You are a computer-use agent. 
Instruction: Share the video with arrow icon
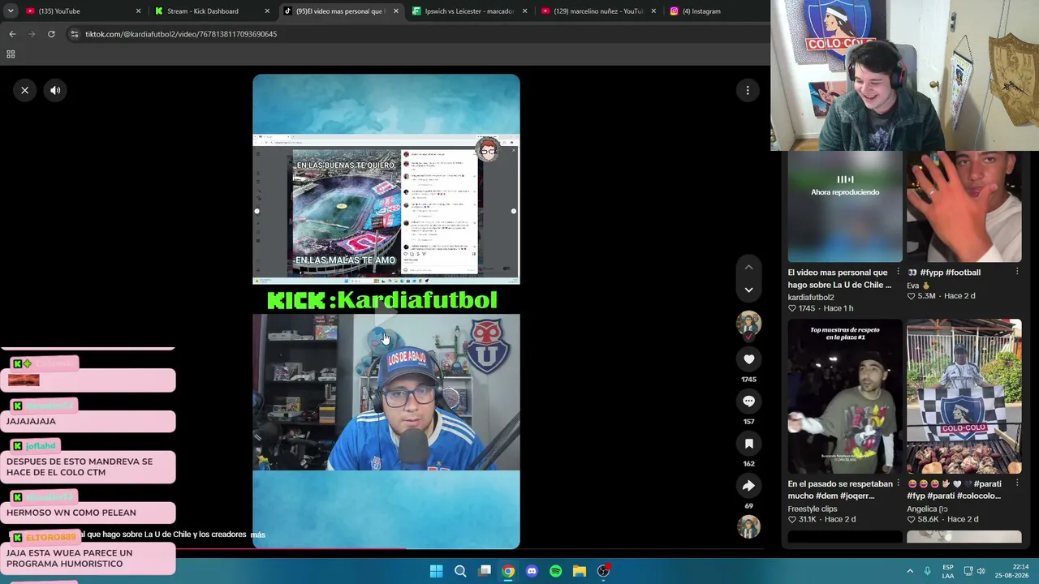748,486
